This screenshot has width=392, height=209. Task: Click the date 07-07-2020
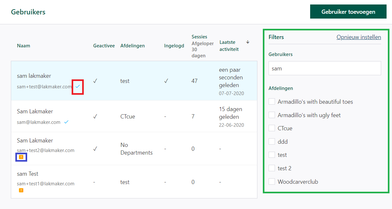pyautogui.click(x=231, y=93)
